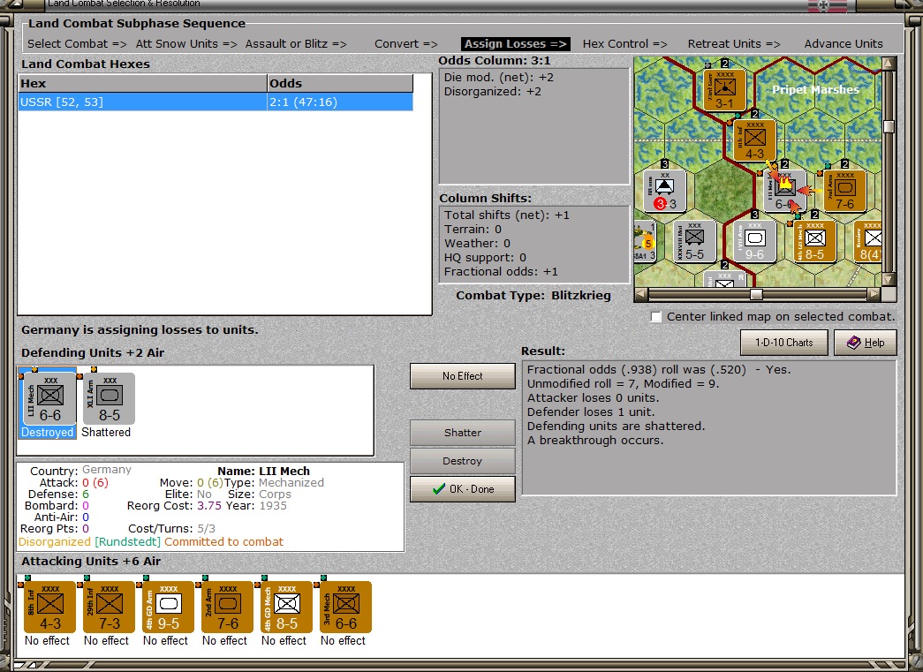Screen dimensions: 923x672
Task: Click the mini-map horizontal scrollbar thumb
Action: click(756, 295)
